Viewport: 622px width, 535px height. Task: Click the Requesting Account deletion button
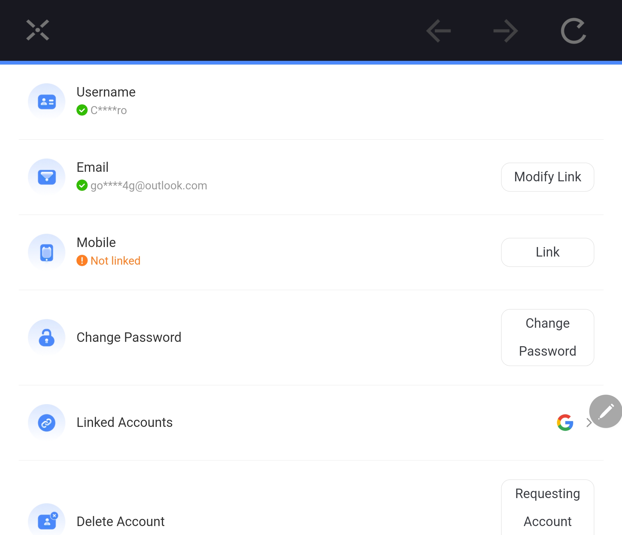point(547,507)
